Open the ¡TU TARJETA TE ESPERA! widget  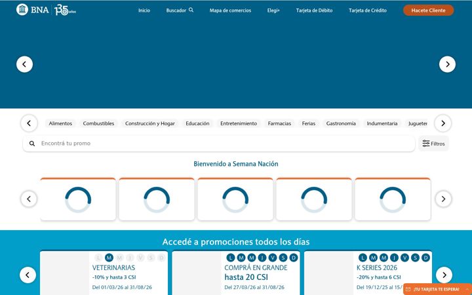click(437, 289)
